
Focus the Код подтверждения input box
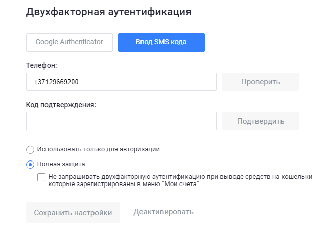121,121
